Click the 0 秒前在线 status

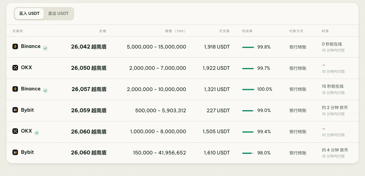pyautogui.click(x=332, y=44)
